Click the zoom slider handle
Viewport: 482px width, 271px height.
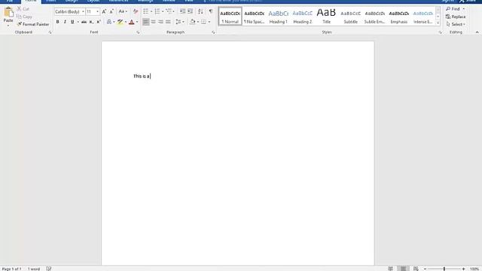tap(444, 269)
